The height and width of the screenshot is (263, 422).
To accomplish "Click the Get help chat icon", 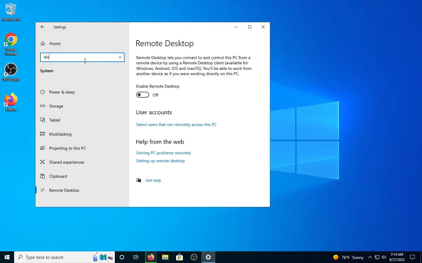I will click(139, 180).
